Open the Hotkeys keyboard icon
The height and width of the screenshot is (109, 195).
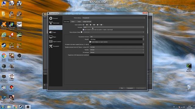(51, 41)
